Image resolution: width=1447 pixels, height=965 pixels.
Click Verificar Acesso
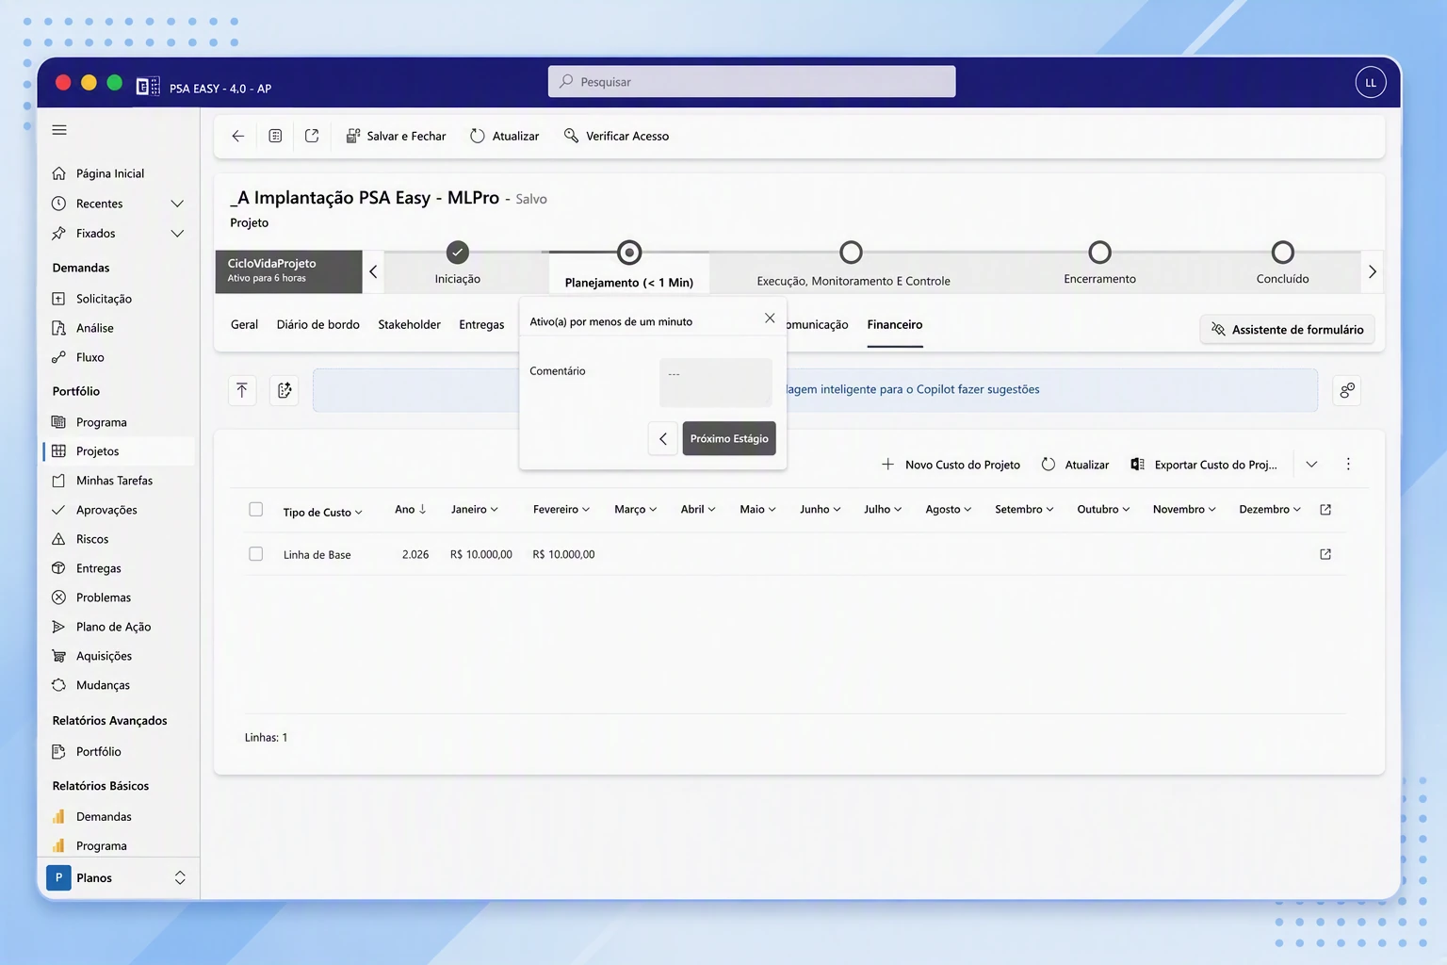coord(616,136)
